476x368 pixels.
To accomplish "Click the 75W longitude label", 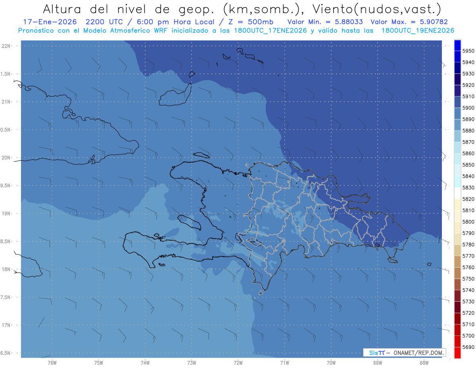I will 99,362.
